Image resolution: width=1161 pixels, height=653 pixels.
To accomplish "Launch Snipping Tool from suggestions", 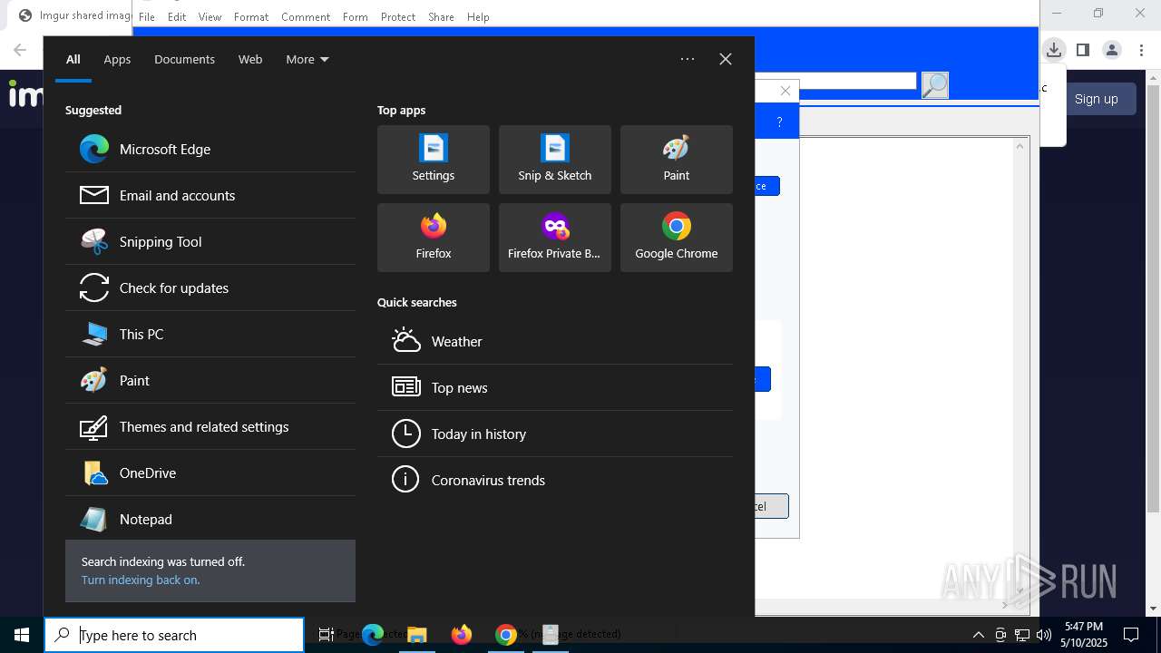I will pyautogui.click(x=210, y=241).
